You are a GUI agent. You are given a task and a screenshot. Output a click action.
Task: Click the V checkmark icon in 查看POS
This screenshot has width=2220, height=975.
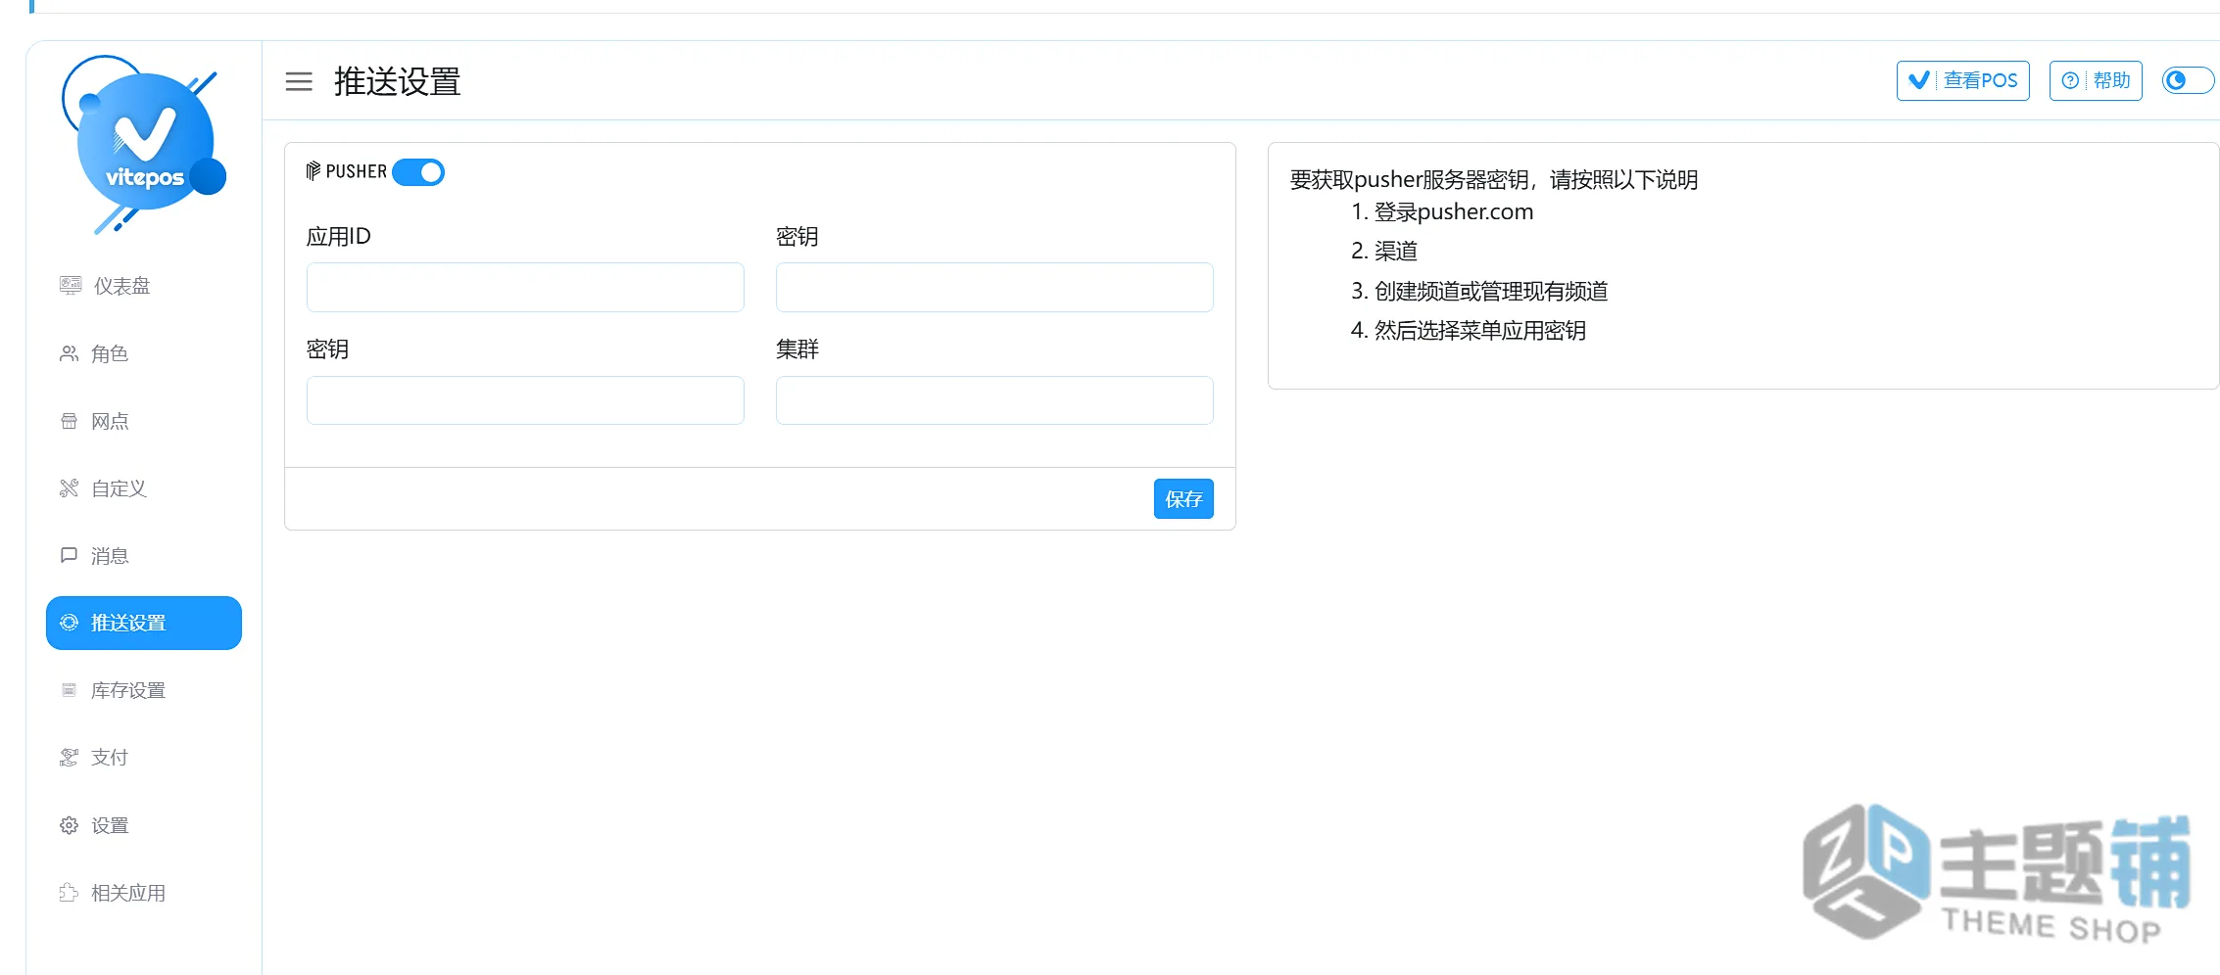[1919, 80]
